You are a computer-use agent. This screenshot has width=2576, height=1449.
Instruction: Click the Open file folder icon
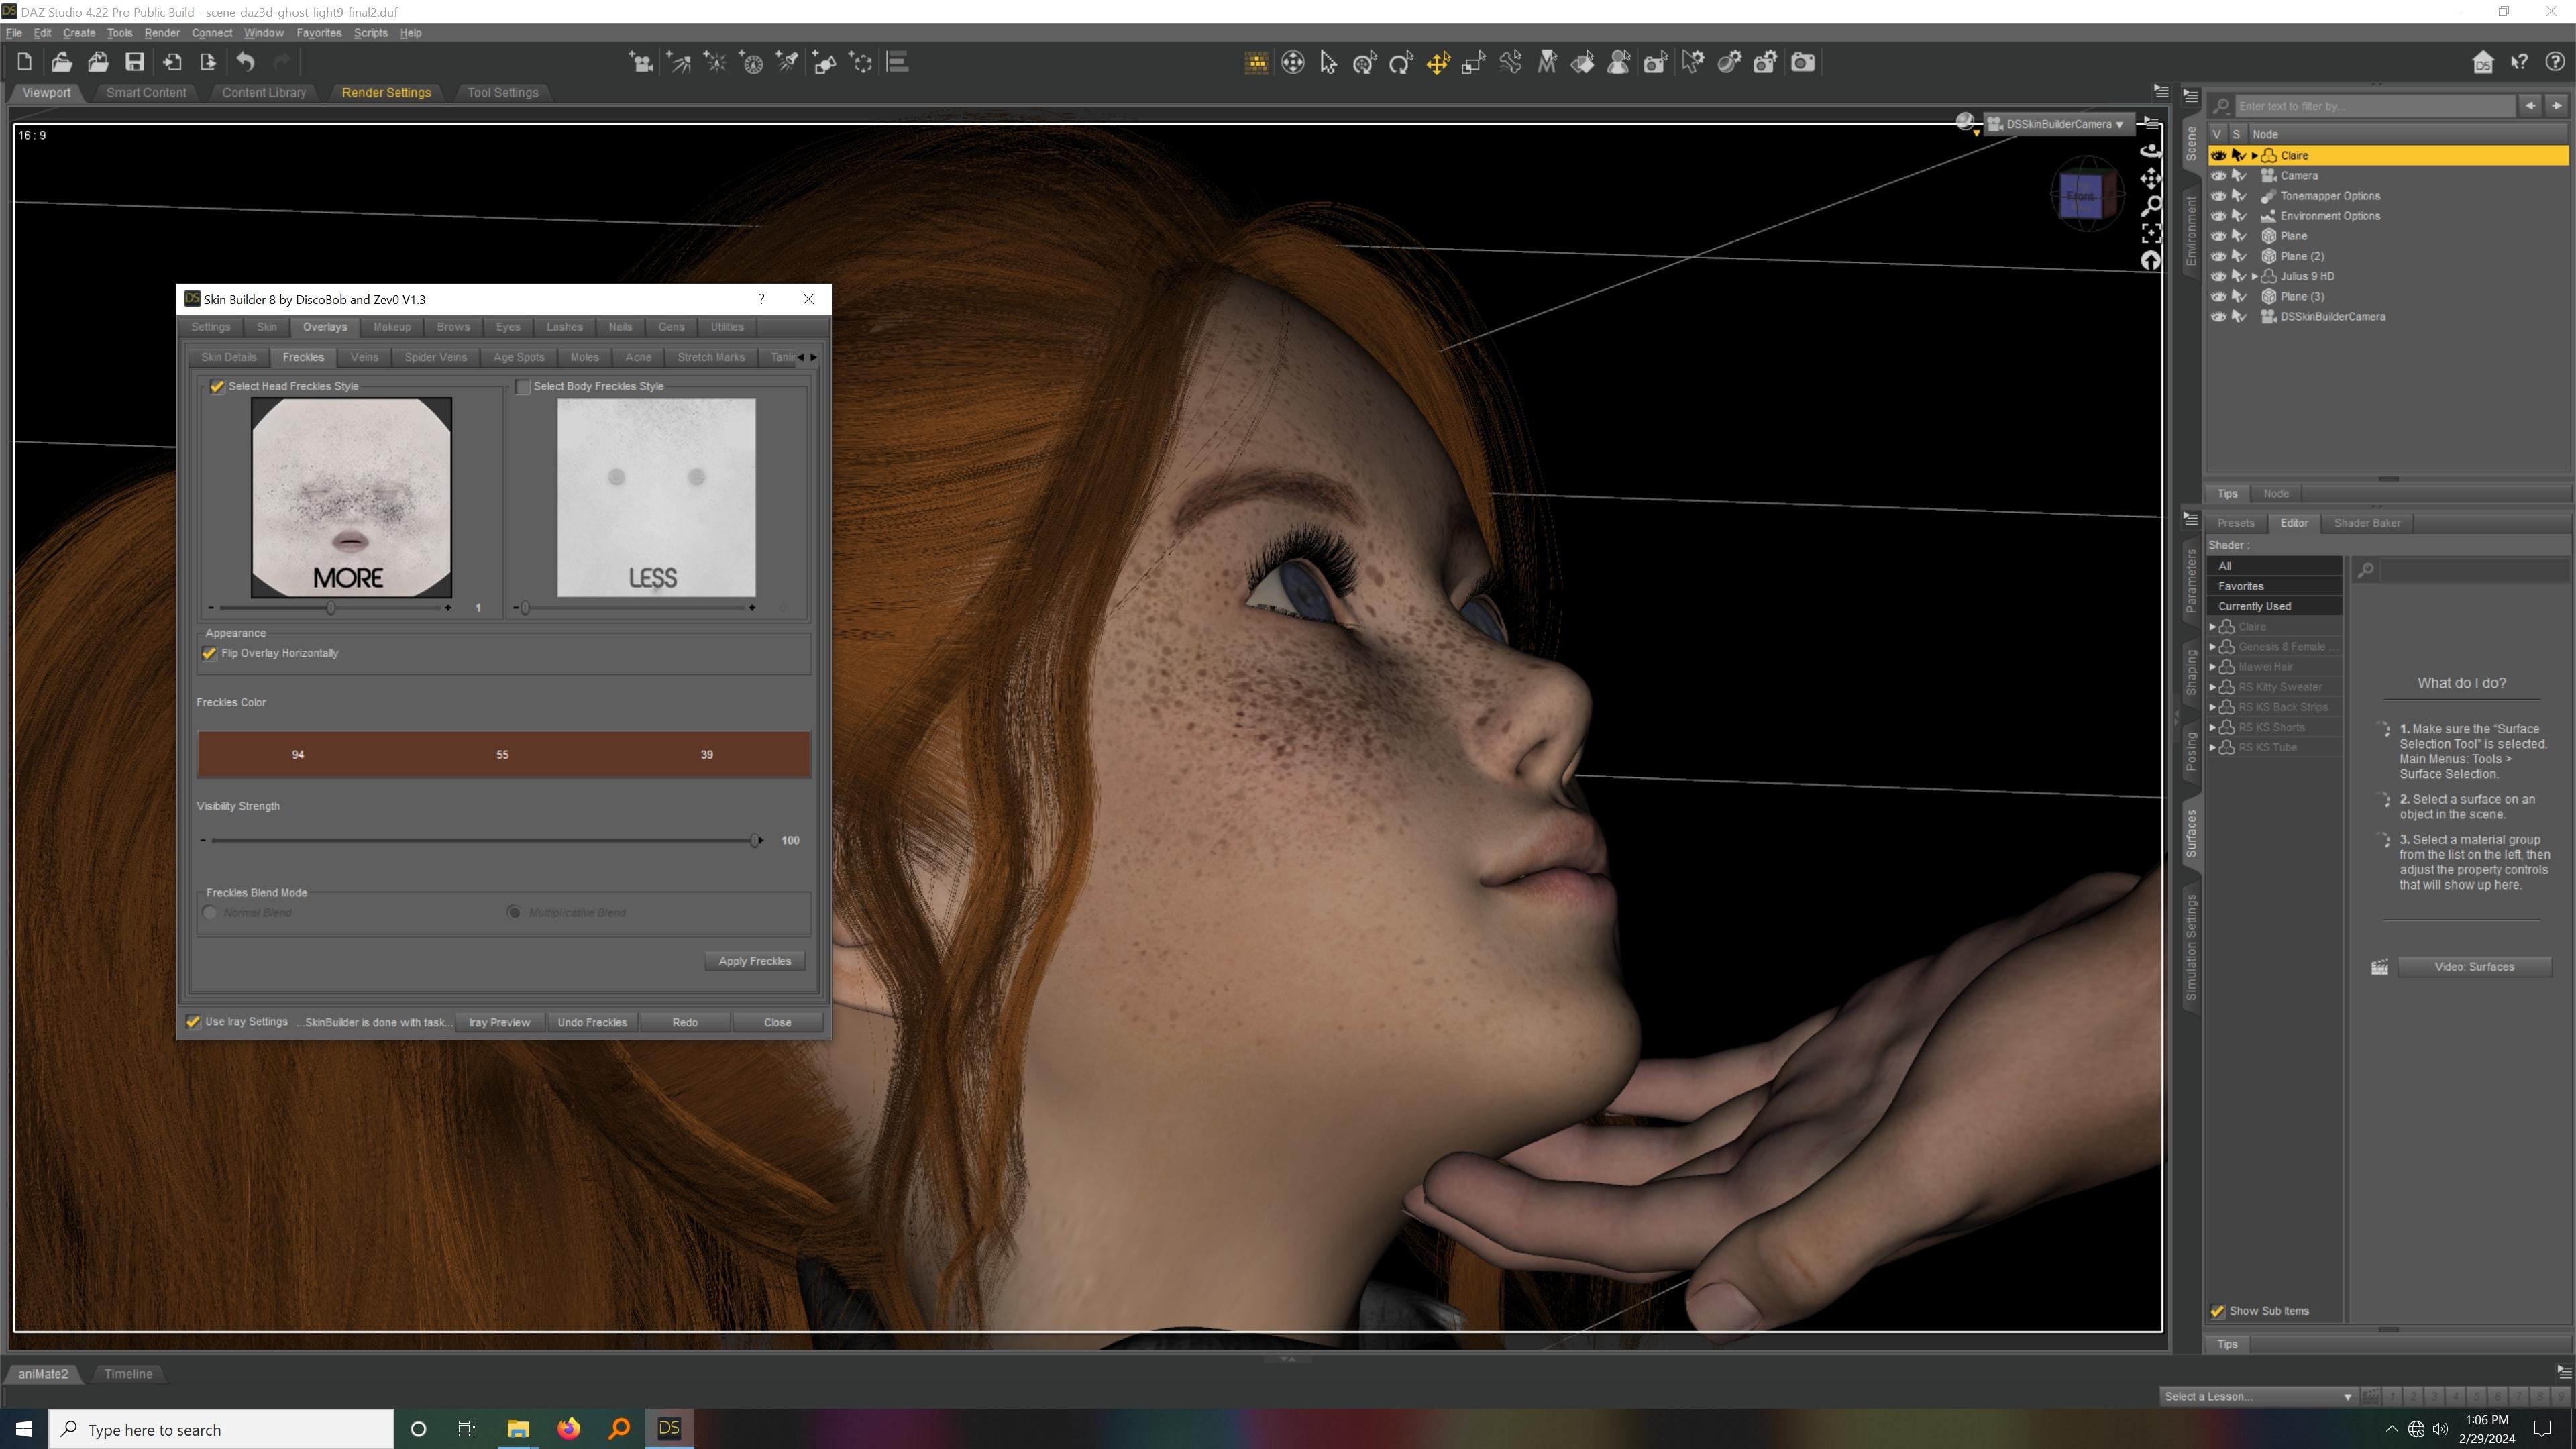(x=61, y=62)
